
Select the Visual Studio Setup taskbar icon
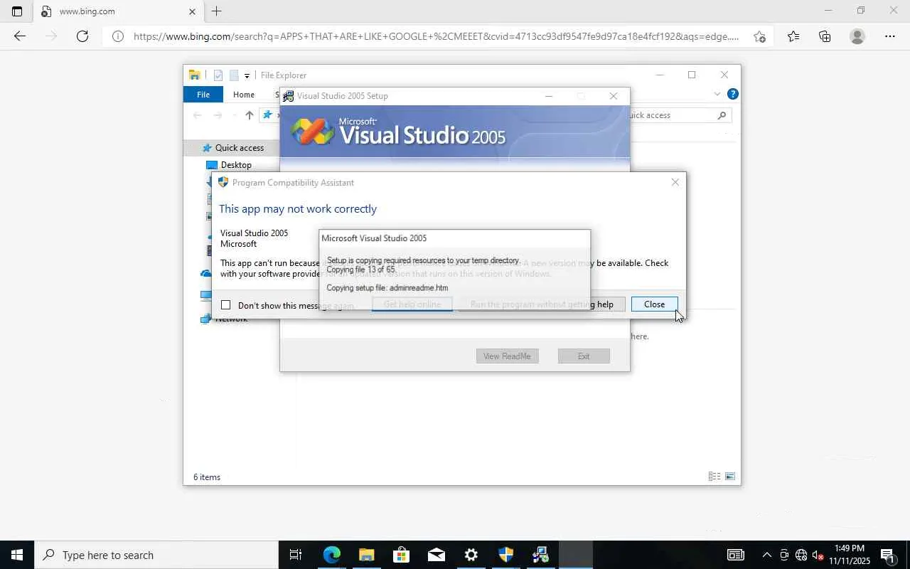click(540, 555)
